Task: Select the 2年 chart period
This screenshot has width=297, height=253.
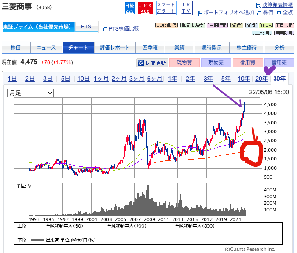Action: coord(191,79)
